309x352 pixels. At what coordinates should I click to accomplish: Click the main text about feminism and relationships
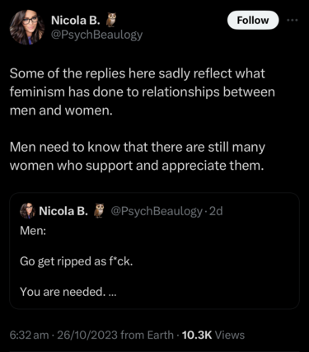coord(143,92)
